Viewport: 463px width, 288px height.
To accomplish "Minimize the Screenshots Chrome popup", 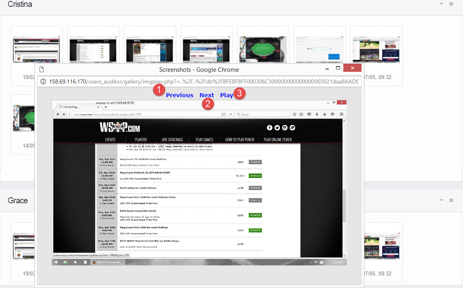I will (x=327, y=69).
